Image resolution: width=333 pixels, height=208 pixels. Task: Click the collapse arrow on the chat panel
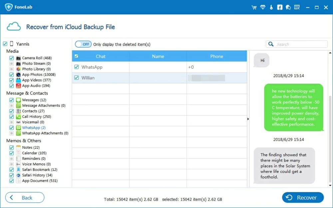[248, 119]
